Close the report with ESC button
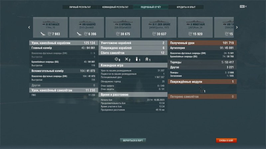This screenshot has width=266, height=149. [243, 6]
